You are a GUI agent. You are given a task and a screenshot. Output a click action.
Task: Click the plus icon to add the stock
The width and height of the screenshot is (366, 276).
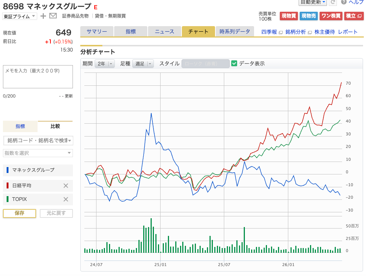[43, 16]
